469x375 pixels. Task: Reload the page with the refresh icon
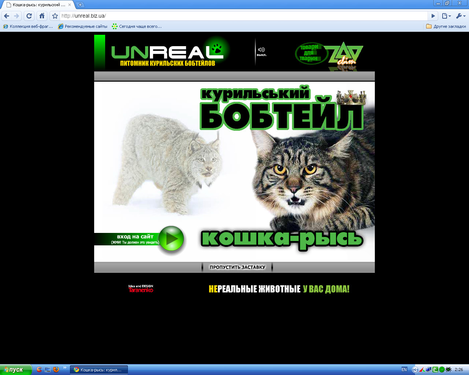click(29, 16)
